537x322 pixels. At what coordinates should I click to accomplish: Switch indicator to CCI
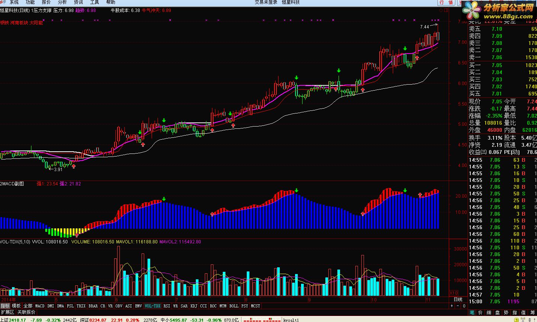(203, 306)
